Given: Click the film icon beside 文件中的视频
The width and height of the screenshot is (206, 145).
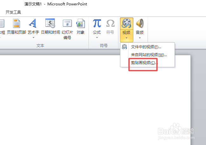Looking at the screenshot, I should pos(124,47).
